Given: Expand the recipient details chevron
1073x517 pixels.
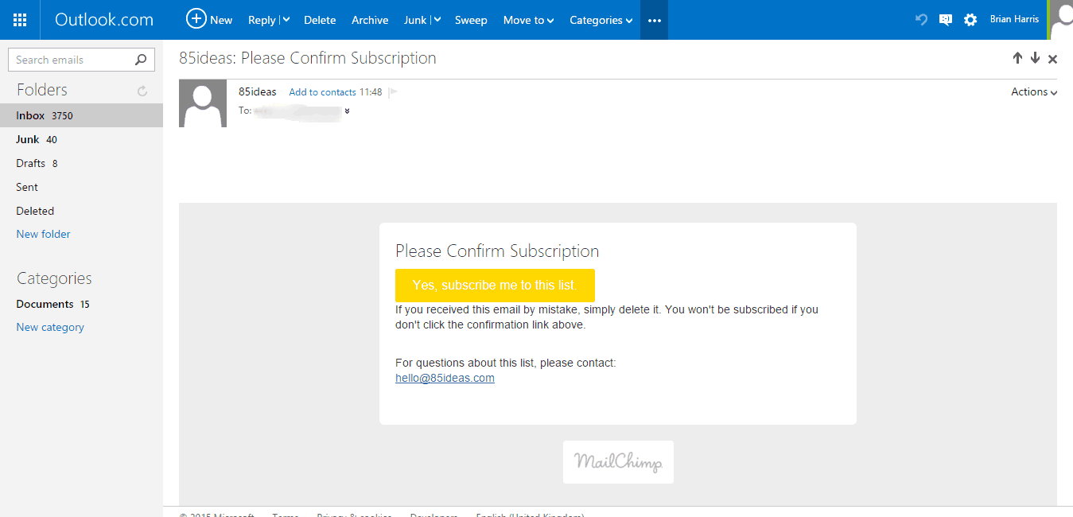Looking at the screenshot, I should tap(347, 111).
